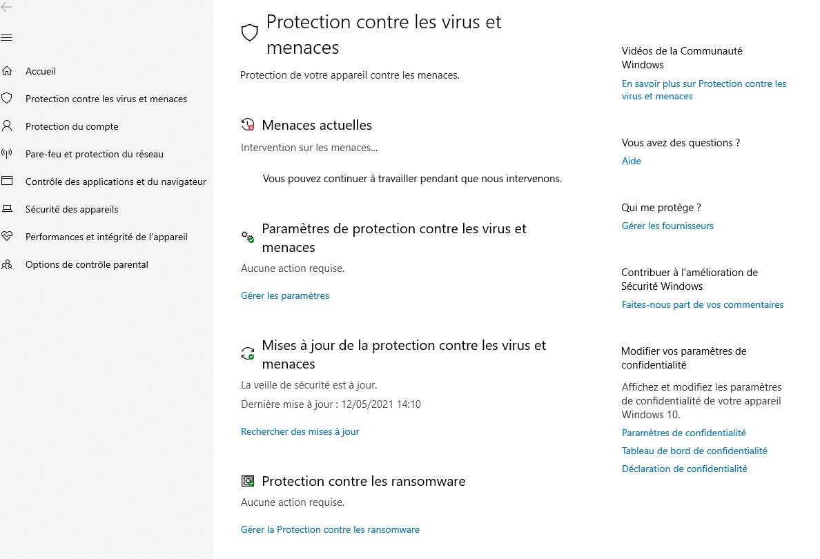Open Gérer la Protection contre les ransomware
Viewport: 820px width, 559px height.
pos(330,529)
